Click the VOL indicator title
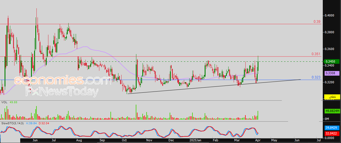341x143 pixels. tap(4, 102)
